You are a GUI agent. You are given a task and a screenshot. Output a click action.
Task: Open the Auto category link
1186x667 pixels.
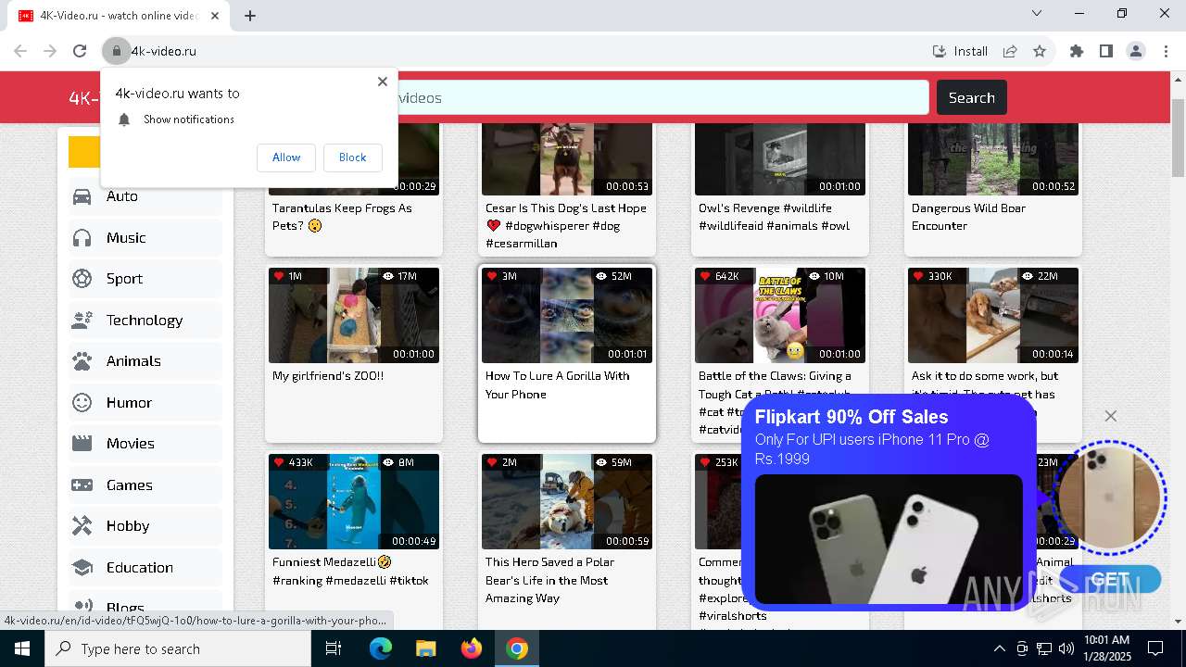pyautogui.click(x=121, y=196)
